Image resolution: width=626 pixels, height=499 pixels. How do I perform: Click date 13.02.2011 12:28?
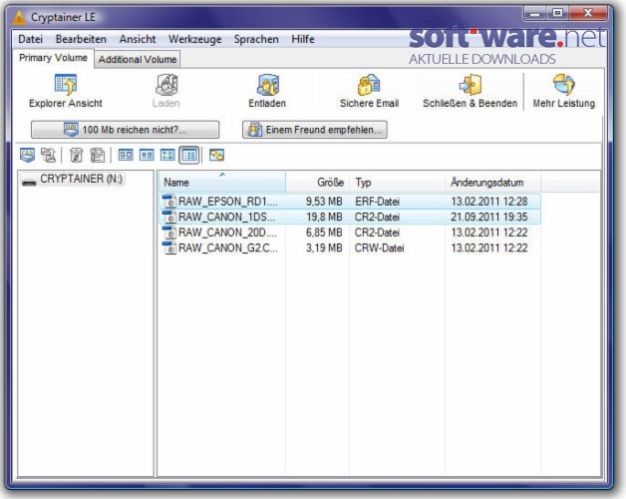(489, 202)
